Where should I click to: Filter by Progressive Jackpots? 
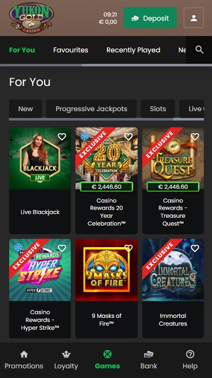[x=92, y=109]
